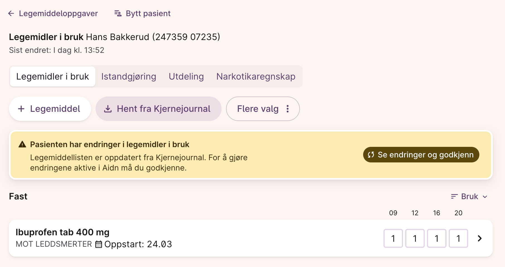Switch to the Istandgjøring tab
Viewport: 505px width, 267px height.
(128, 76)
